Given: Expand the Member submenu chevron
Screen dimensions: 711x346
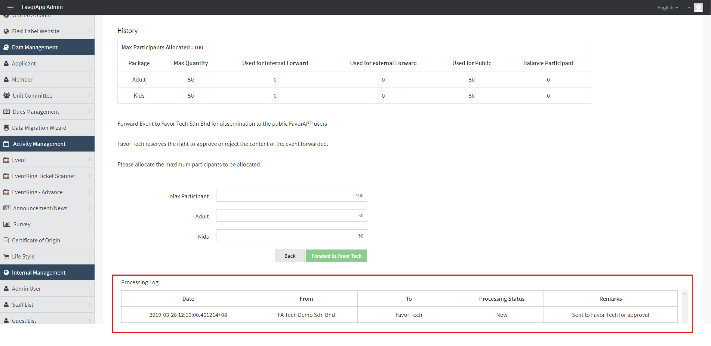Looking at the screenshot, I should click(x=90, y=79).
